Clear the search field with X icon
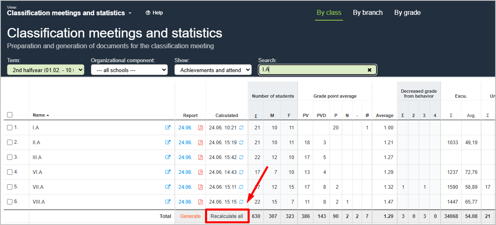 (x=370, y=70)
